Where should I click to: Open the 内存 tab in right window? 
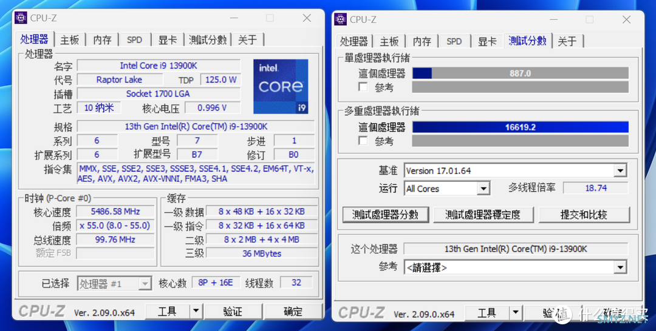(422, 41)
